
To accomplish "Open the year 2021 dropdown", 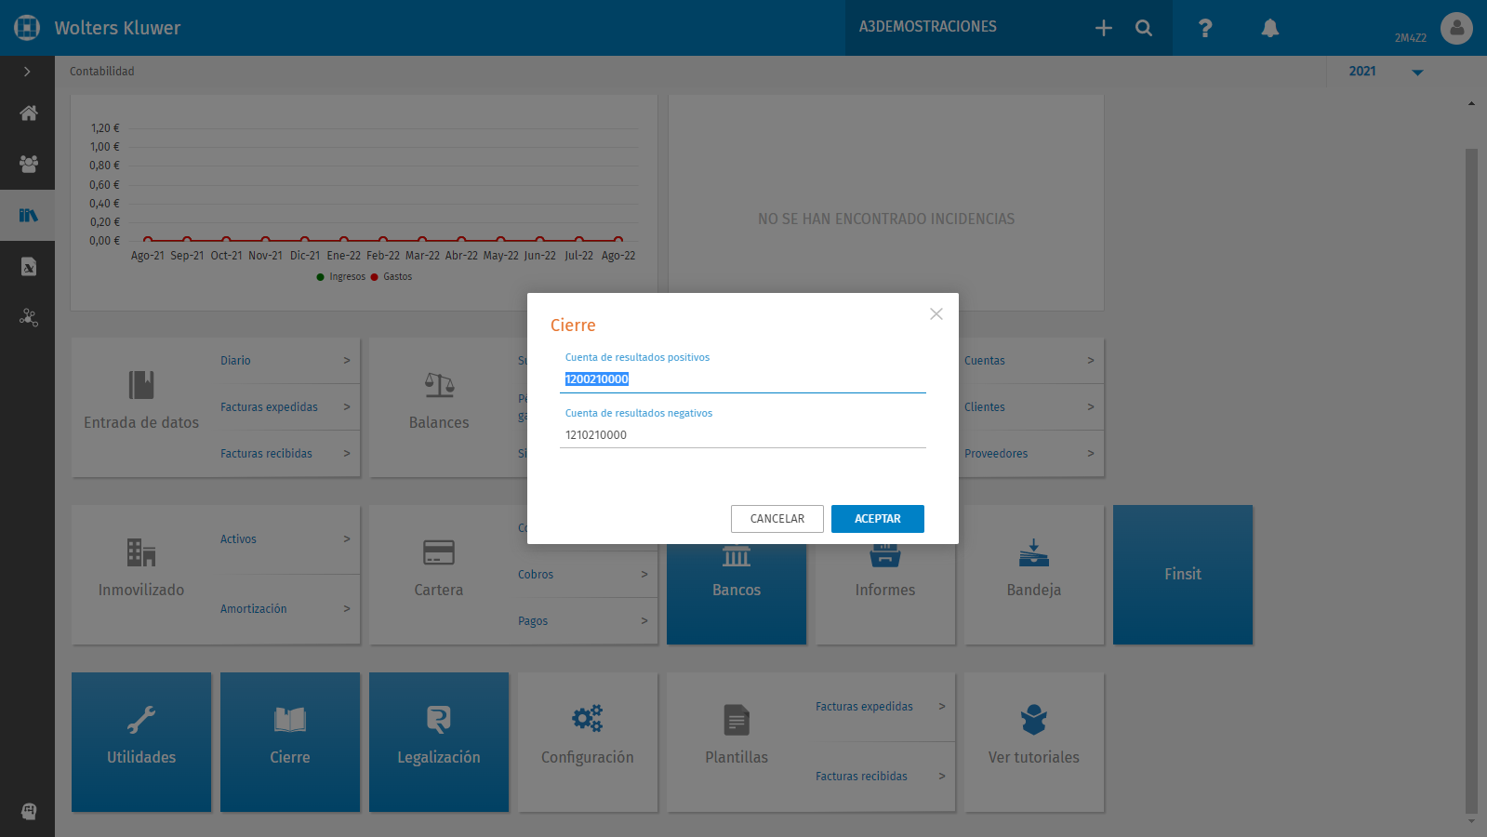I will [x=1386, y=72].
